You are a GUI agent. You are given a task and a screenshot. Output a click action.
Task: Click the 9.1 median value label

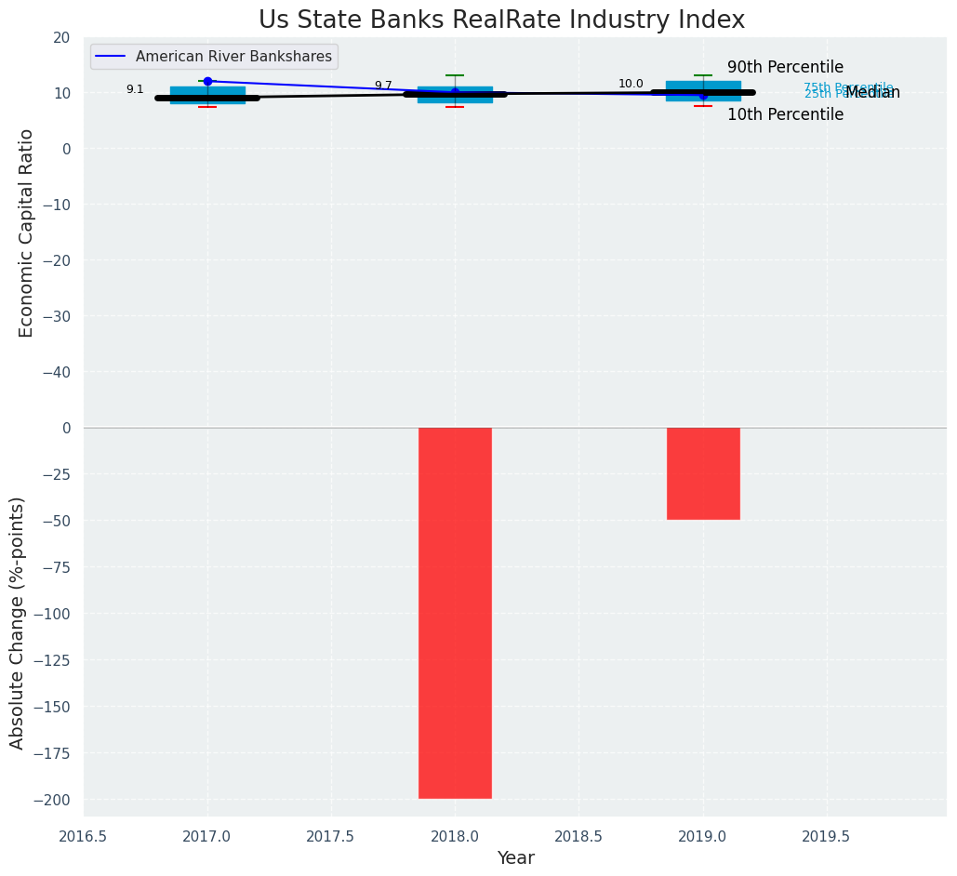point(135,89)
